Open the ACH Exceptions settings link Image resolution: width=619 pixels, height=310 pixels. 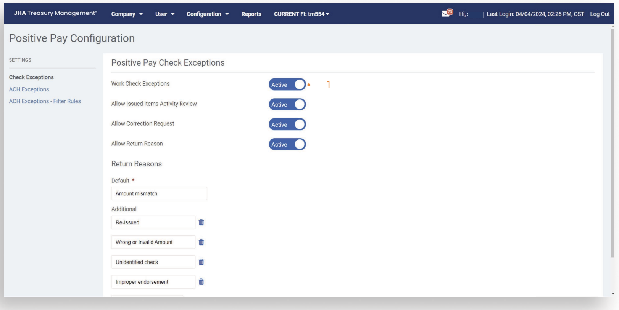click(x=29, y=89)
